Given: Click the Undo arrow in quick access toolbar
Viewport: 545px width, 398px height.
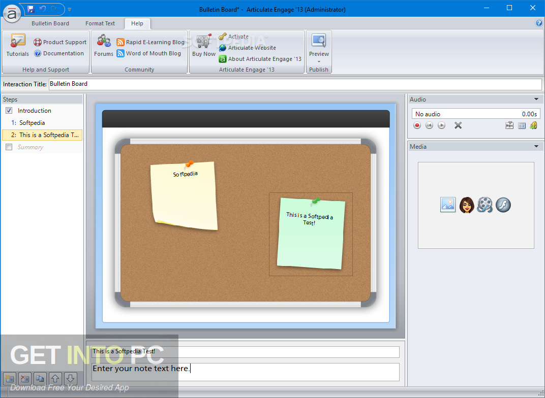Looking at the screenshot, I should tap(43, 9).
